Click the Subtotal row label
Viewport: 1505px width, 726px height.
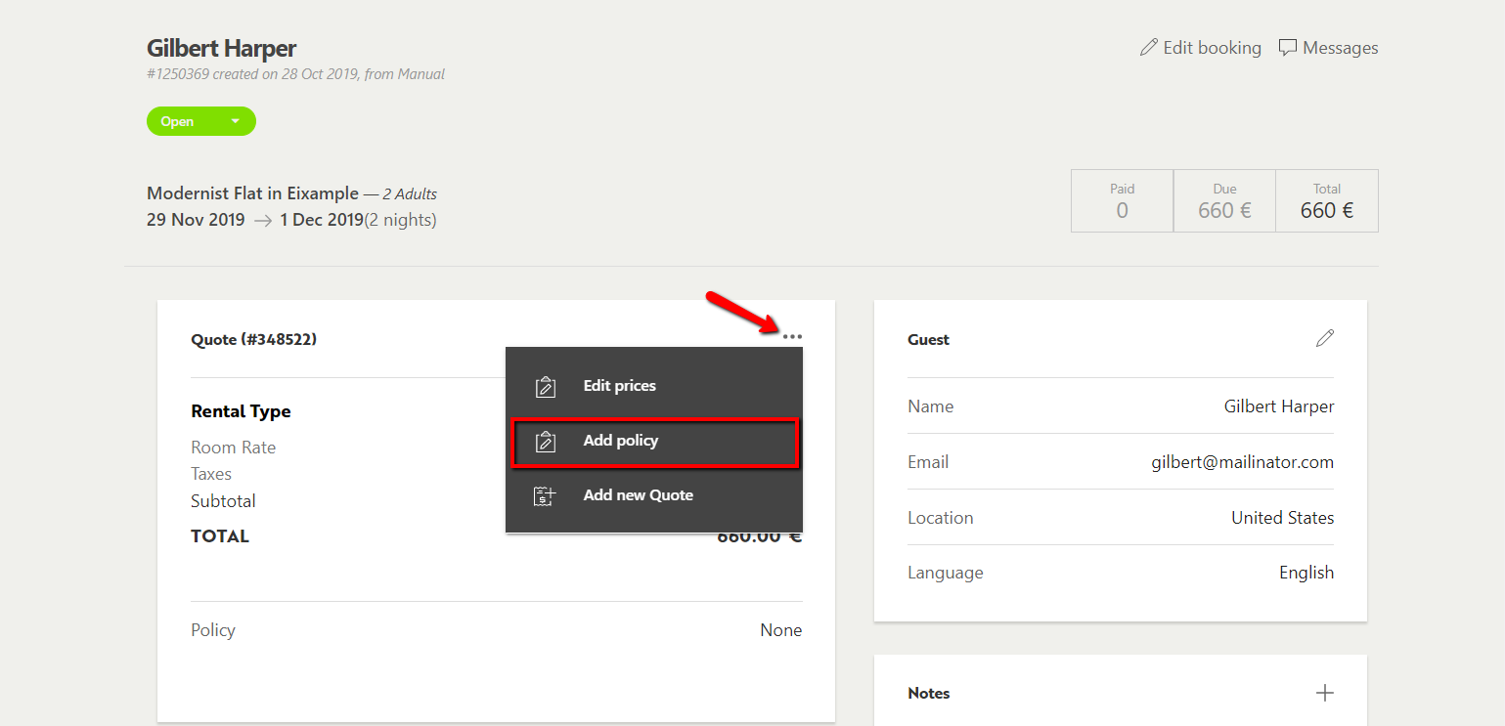pyautogui.click(x=223, y=501)
